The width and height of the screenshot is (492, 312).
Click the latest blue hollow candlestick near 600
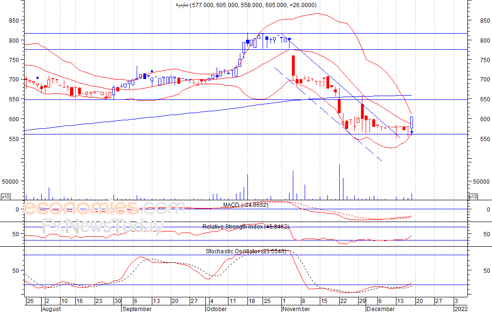coord(412,123)
